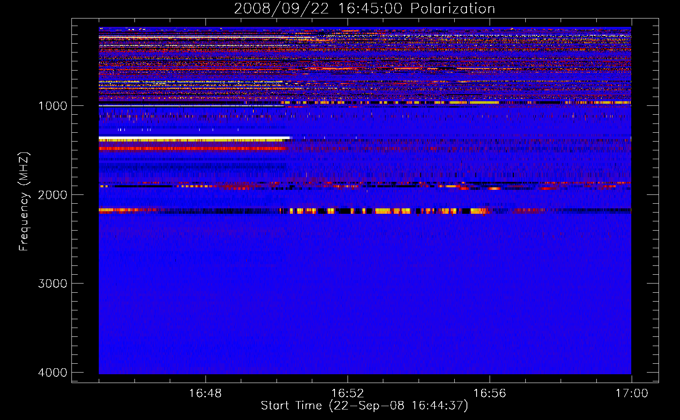Click the plot title '2008/09/22 16:45:00 Polarization'
The image size is (680, 420).
(x=364, y=8)
